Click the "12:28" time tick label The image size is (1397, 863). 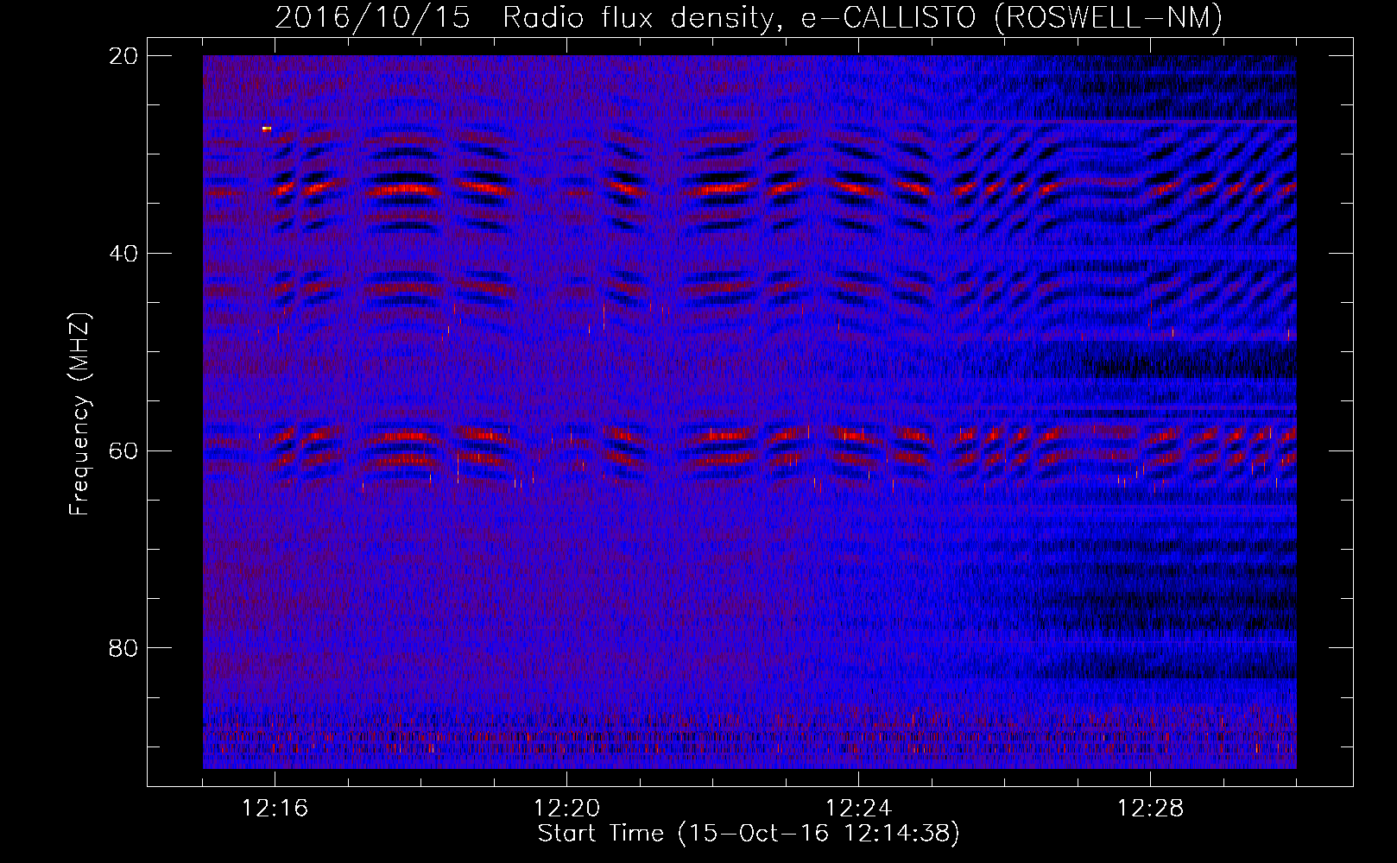[1150, 809]
